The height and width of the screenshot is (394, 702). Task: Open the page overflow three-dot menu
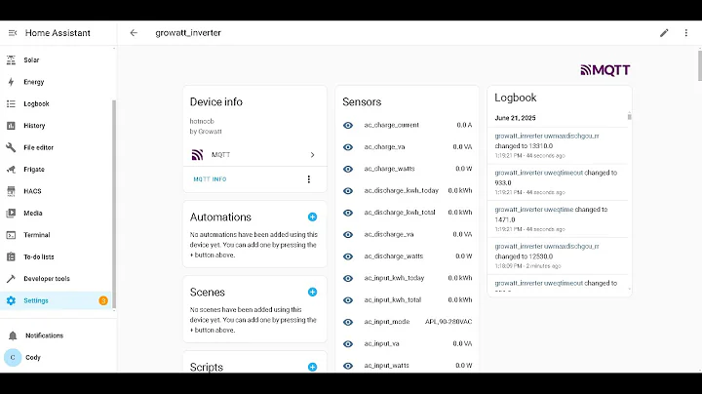point(685,33)
